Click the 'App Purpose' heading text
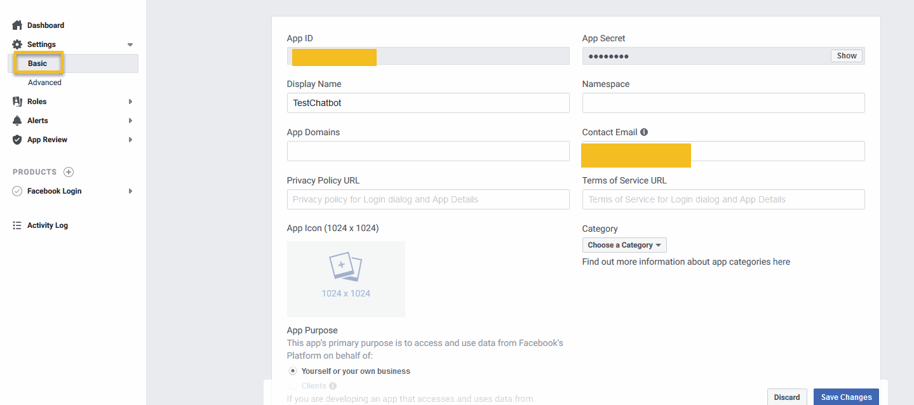Screen dimensions: 914x405 (313, 330)
